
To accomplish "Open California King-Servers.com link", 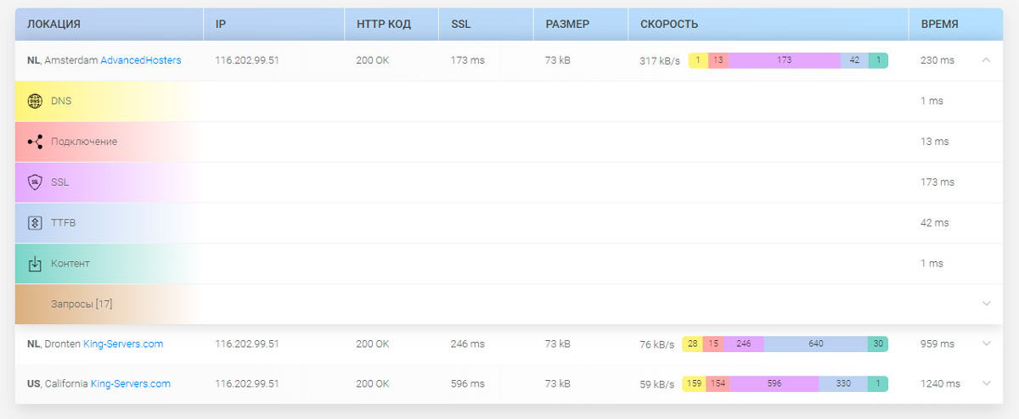I will pos(130,384).
